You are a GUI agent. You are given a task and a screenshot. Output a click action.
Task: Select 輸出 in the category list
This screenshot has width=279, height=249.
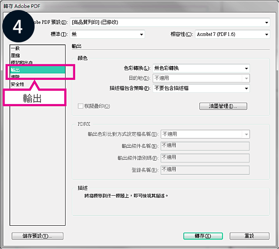pos(37,70)
